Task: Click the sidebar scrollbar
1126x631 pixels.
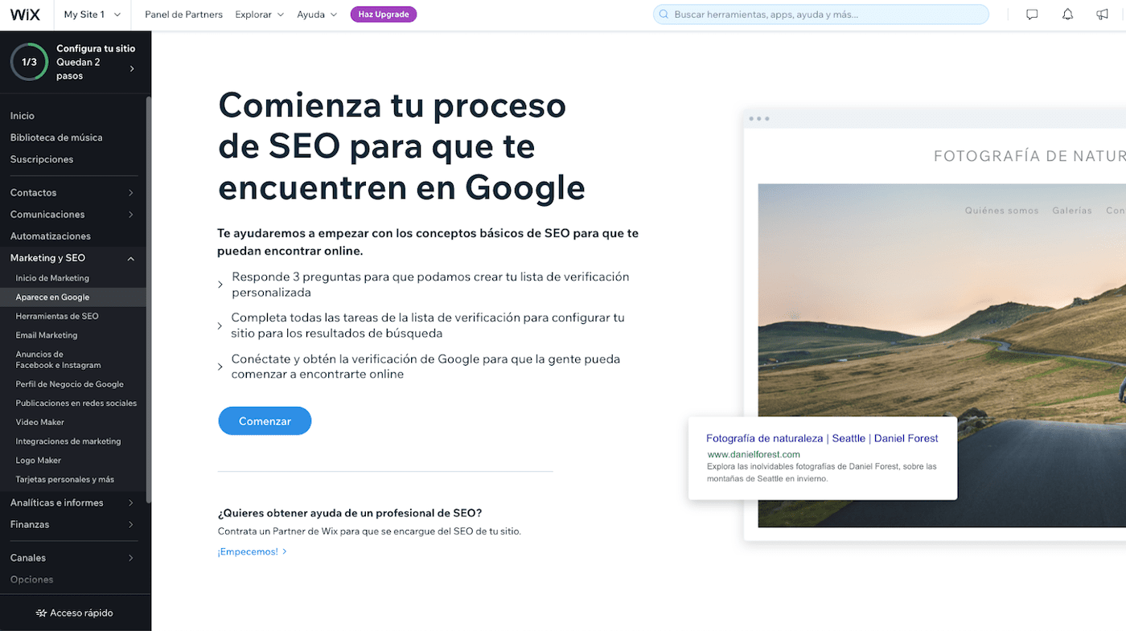Action: pos(149,299)
